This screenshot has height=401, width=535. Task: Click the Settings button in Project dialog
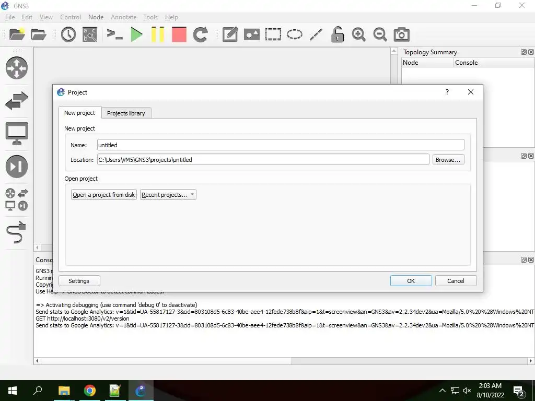[x=79, y=281]
